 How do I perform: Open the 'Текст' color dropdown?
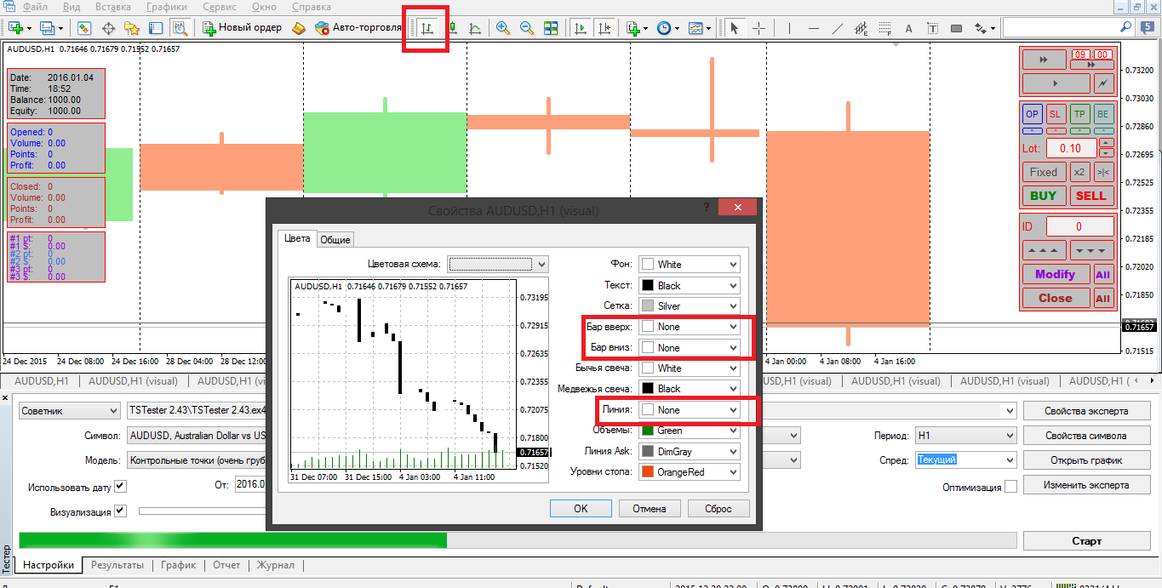point(689,285)
